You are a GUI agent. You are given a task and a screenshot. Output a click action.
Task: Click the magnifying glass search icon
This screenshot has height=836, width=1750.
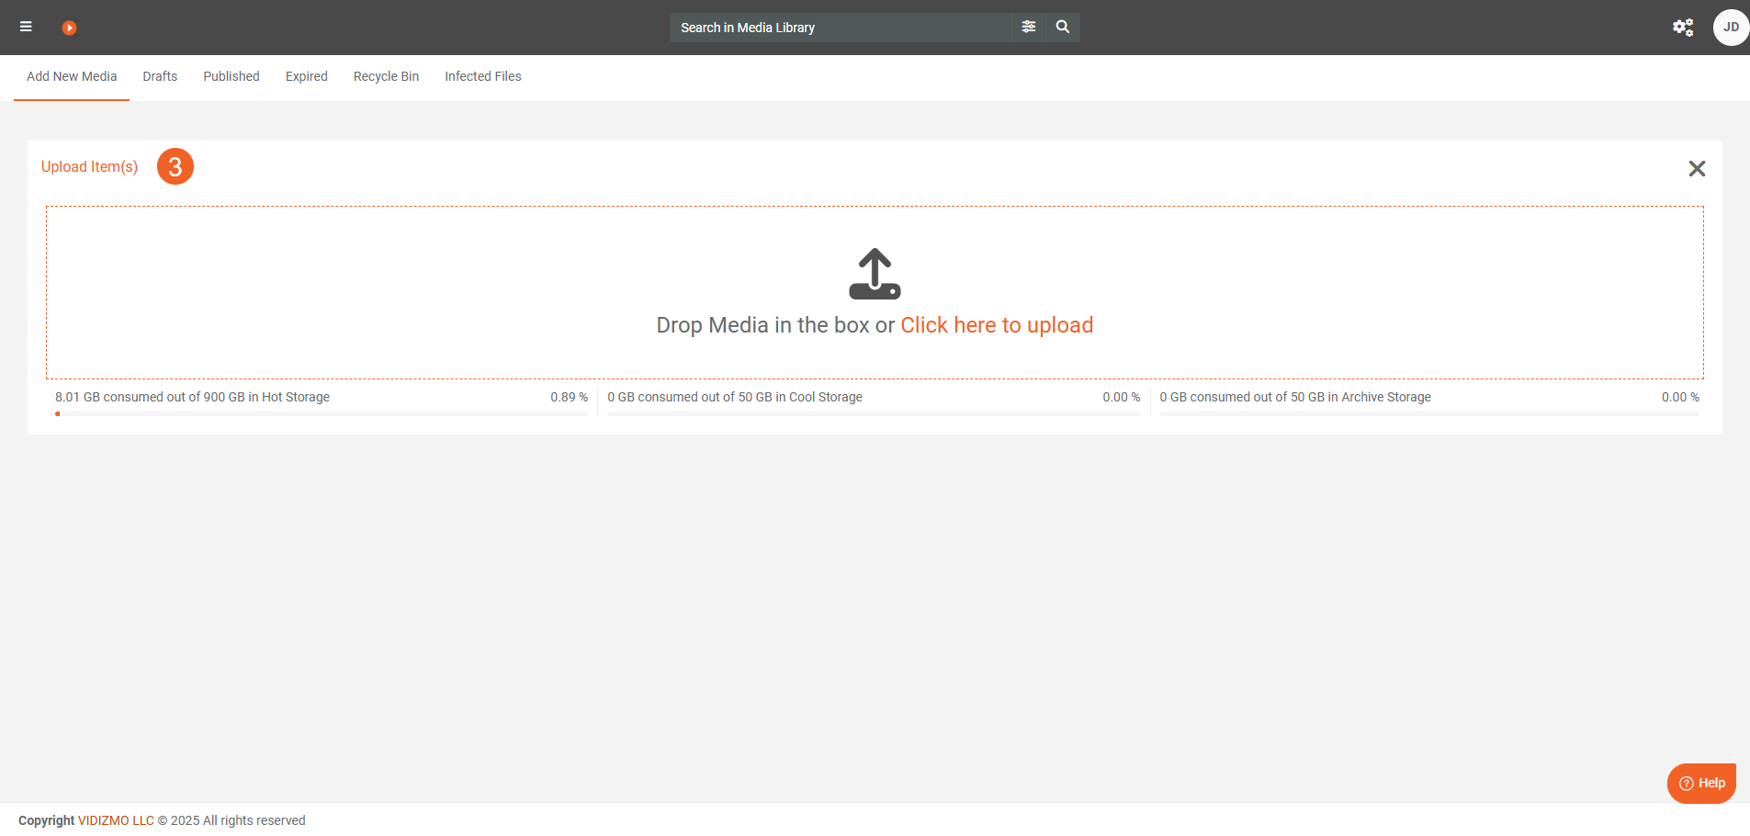pyautogui.click(x=1063, y=28)
